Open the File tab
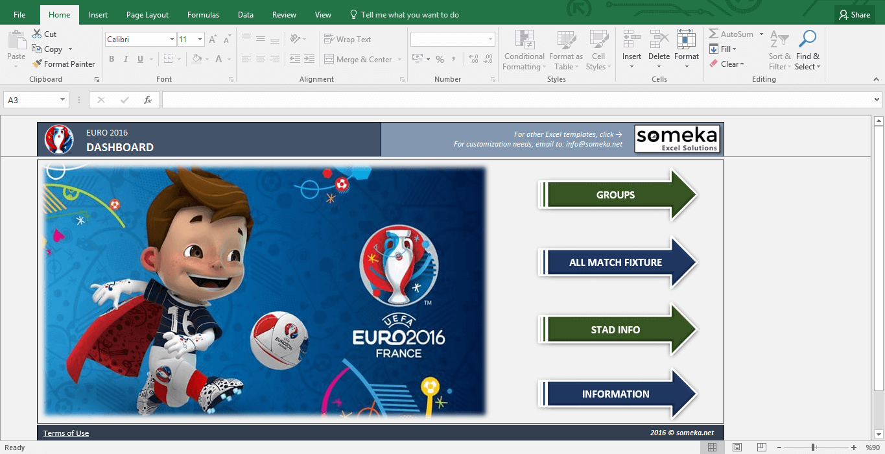 19,15
